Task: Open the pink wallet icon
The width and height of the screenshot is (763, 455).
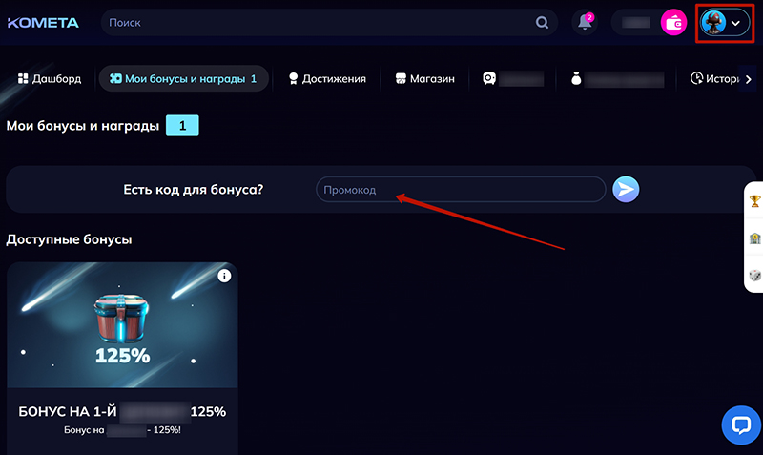Action: click(674, 24)
